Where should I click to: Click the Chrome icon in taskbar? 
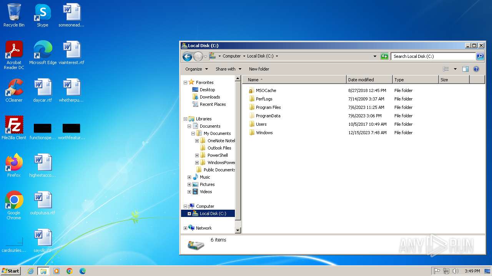(x=70, y=271)
